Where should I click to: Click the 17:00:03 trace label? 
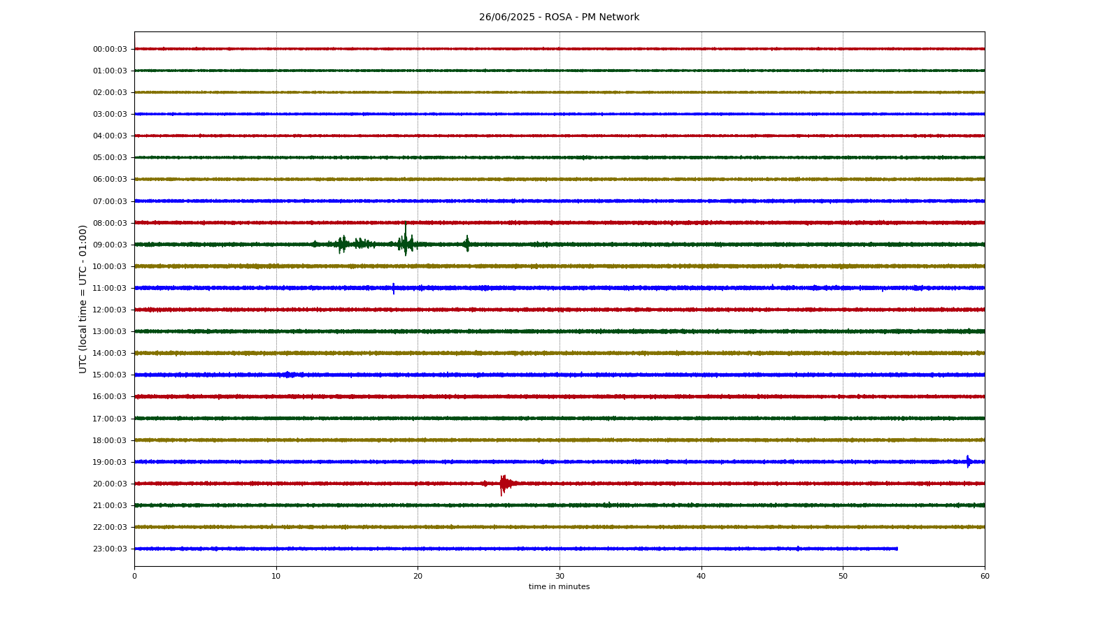click(110, 419)
